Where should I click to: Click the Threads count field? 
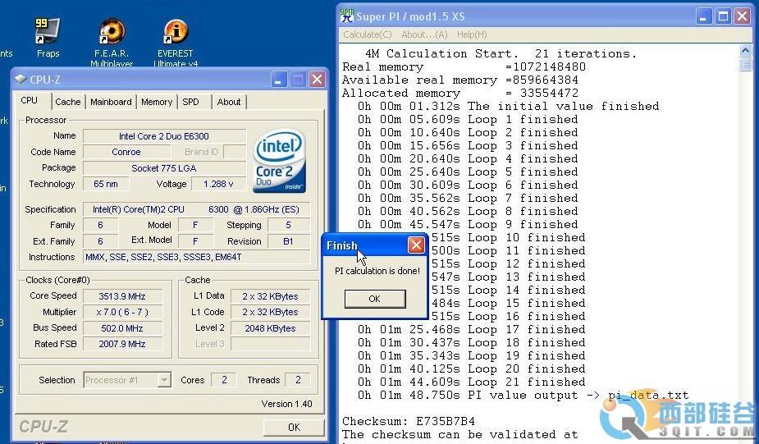click(x=298, y=380)
